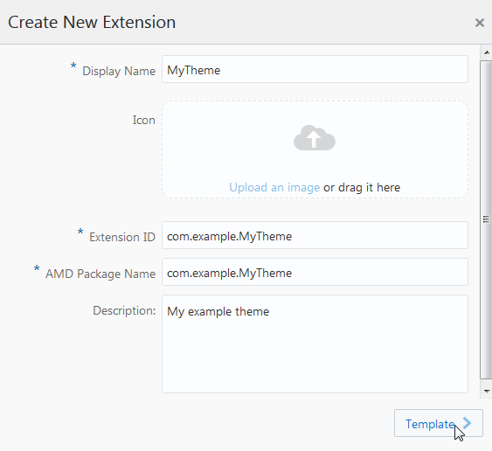Click the 'or drag it here' text

362,187
